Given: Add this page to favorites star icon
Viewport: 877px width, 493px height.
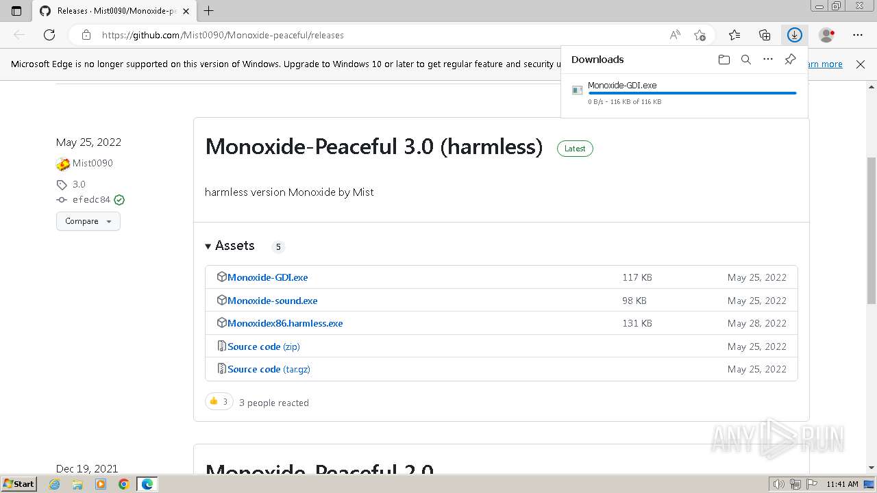Looking at the screenshot, I should [700, 35].
